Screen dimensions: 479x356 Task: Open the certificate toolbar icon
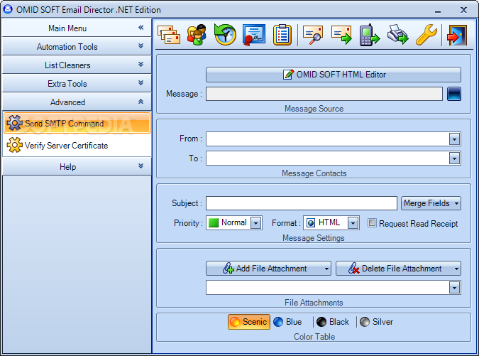[254, 35]
